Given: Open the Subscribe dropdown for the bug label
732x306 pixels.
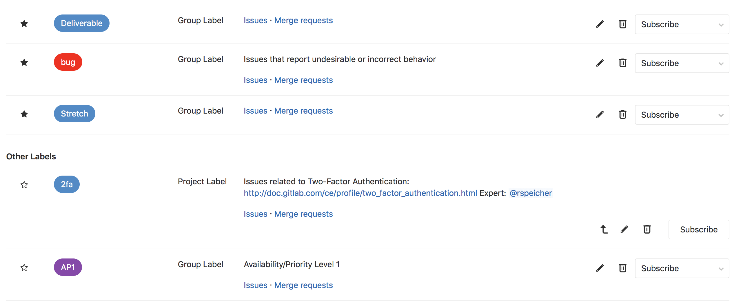Looking at the screenshot, I should (721, 63).
